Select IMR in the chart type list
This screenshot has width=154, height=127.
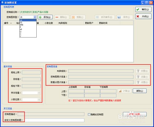[28, 25]
